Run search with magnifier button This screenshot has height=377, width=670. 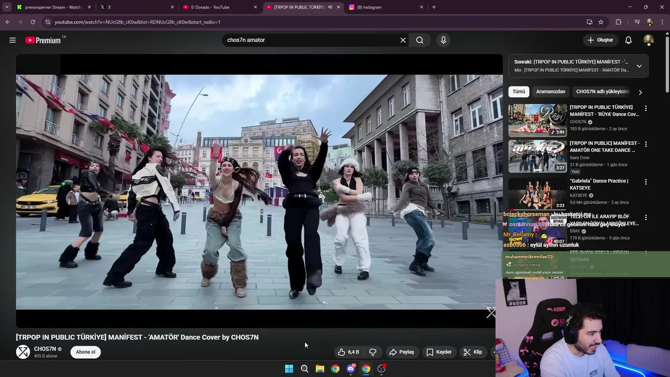420,40
